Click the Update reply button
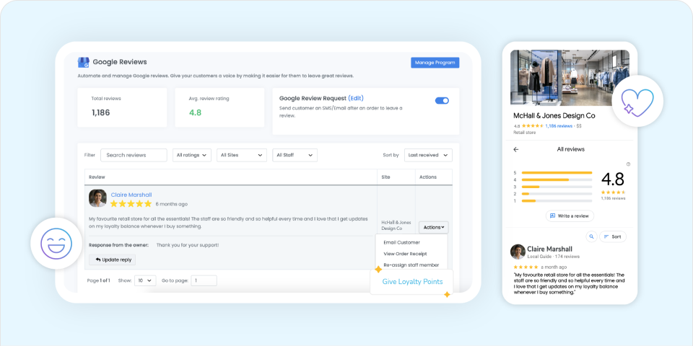This screenshot has height=346, width=693. coord(113,260)
